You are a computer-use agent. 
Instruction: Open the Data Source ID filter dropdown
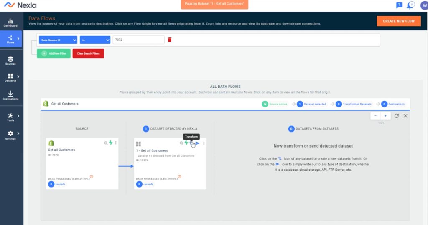click(58, 40)
